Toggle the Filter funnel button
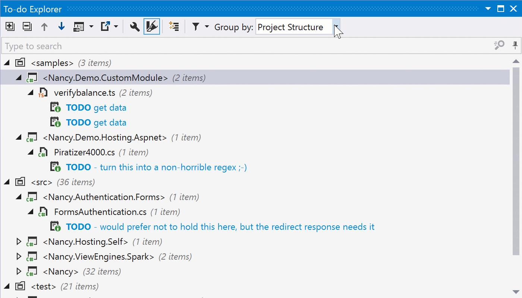Screen dimensions: 522x298 pos(196,26)
